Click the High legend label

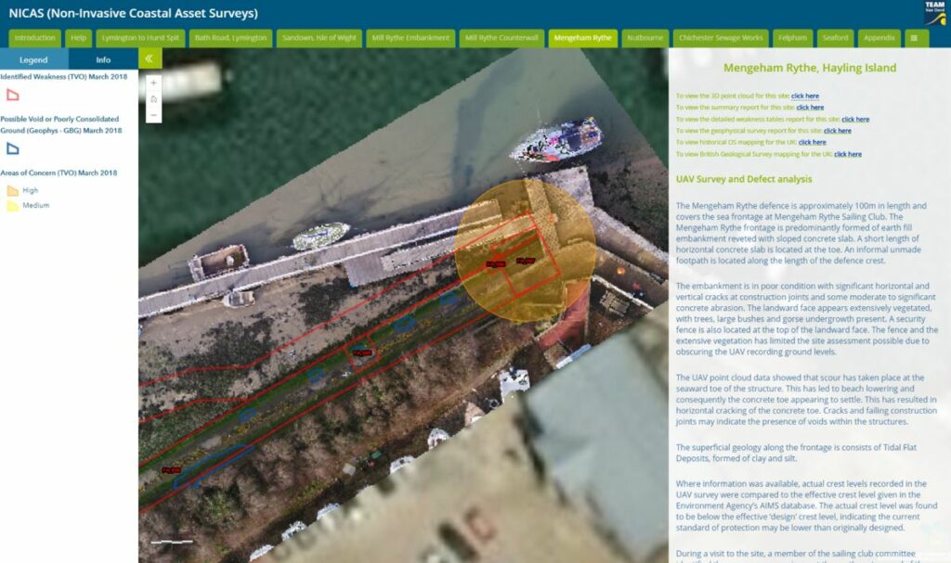[31, 190]
